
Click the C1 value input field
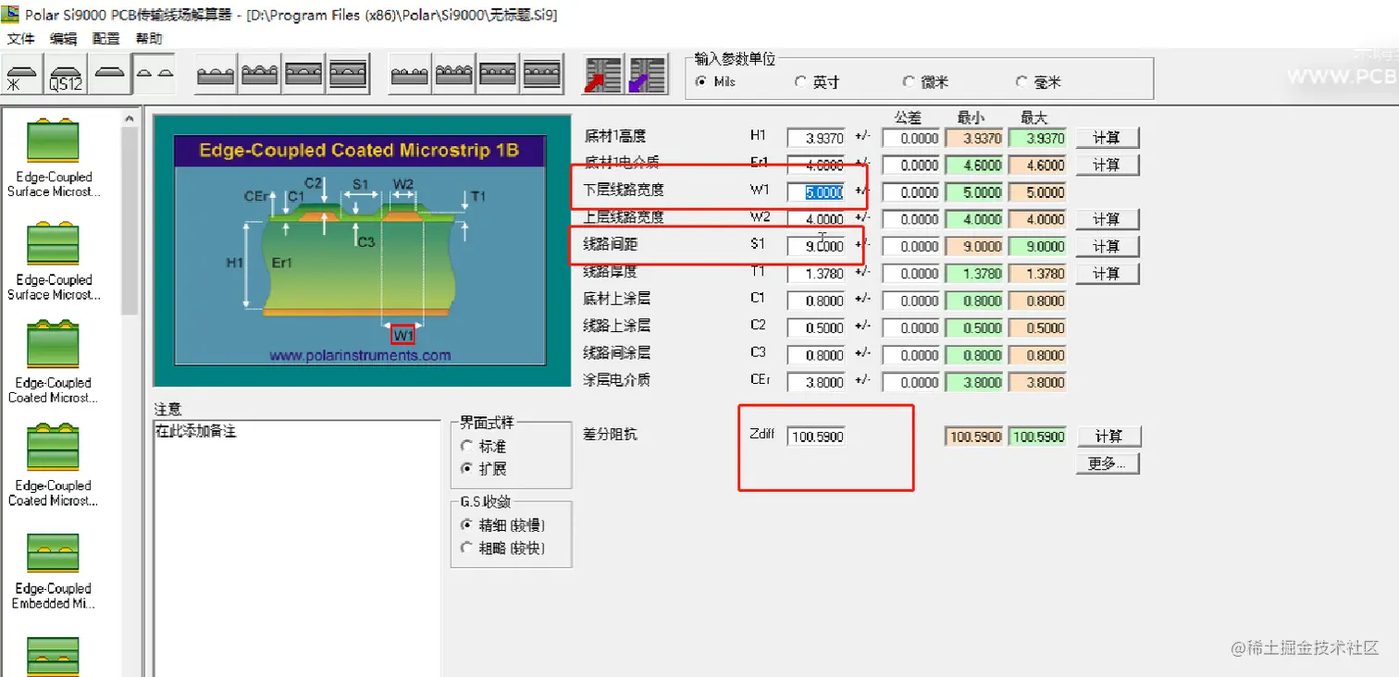point(816,301)
